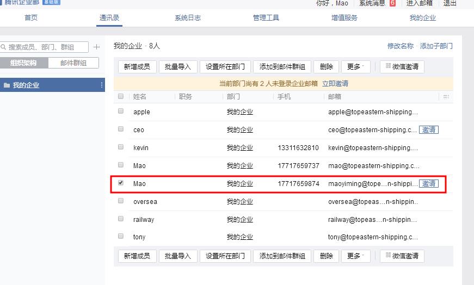Click the column settings icon in table header

[446, 97]
